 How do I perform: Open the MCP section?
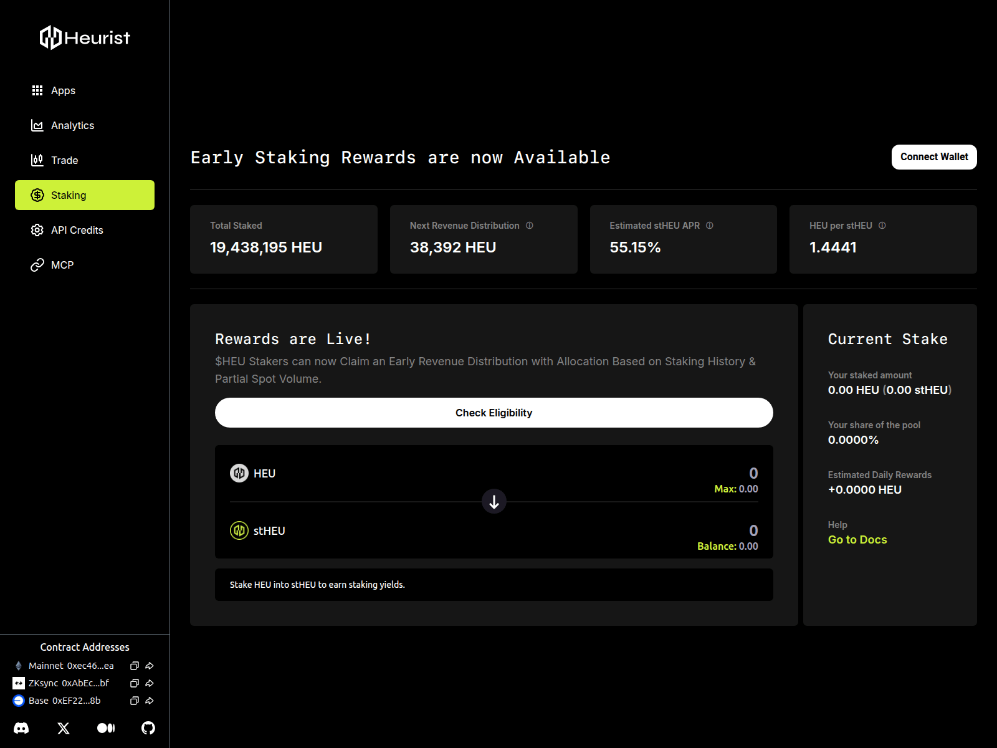(85, 265)
